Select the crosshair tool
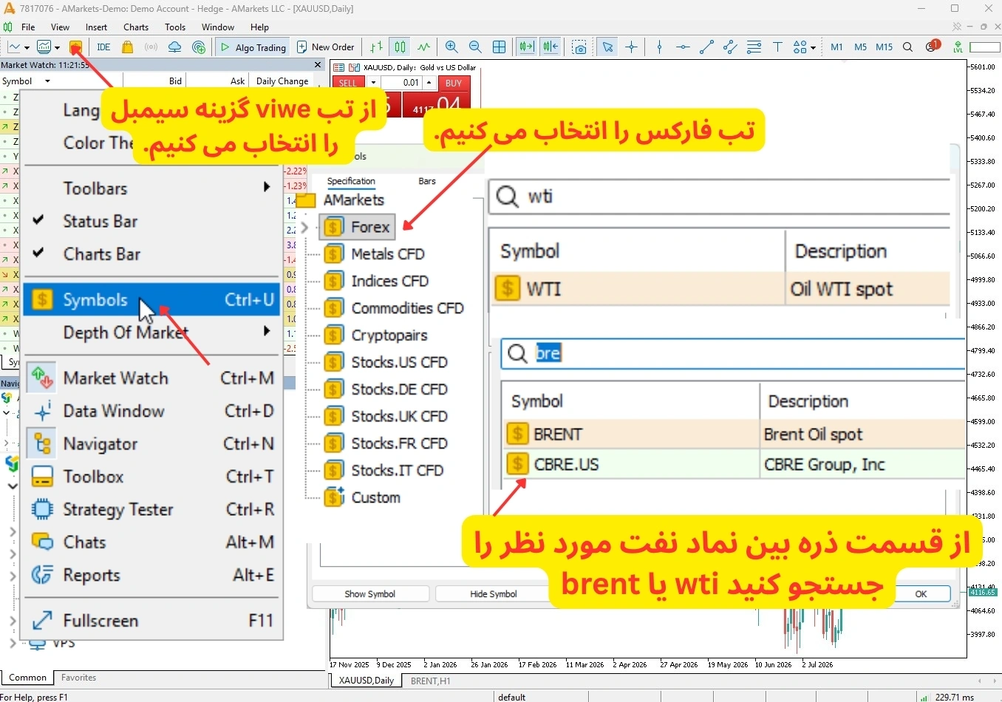 click(632, 47)
